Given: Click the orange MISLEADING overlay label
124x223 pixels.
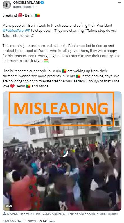Looking at the screenshot, I should [61, 109].
